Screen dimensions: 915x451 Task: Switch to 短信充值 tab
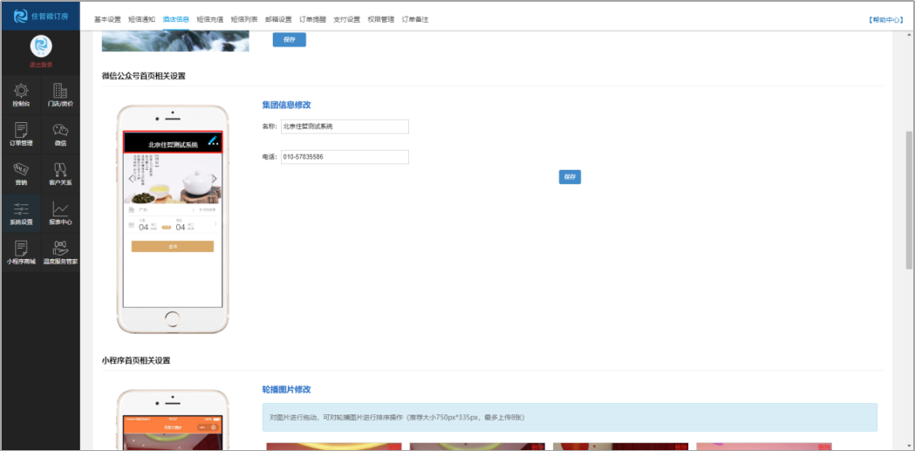[x=210, y=19]
